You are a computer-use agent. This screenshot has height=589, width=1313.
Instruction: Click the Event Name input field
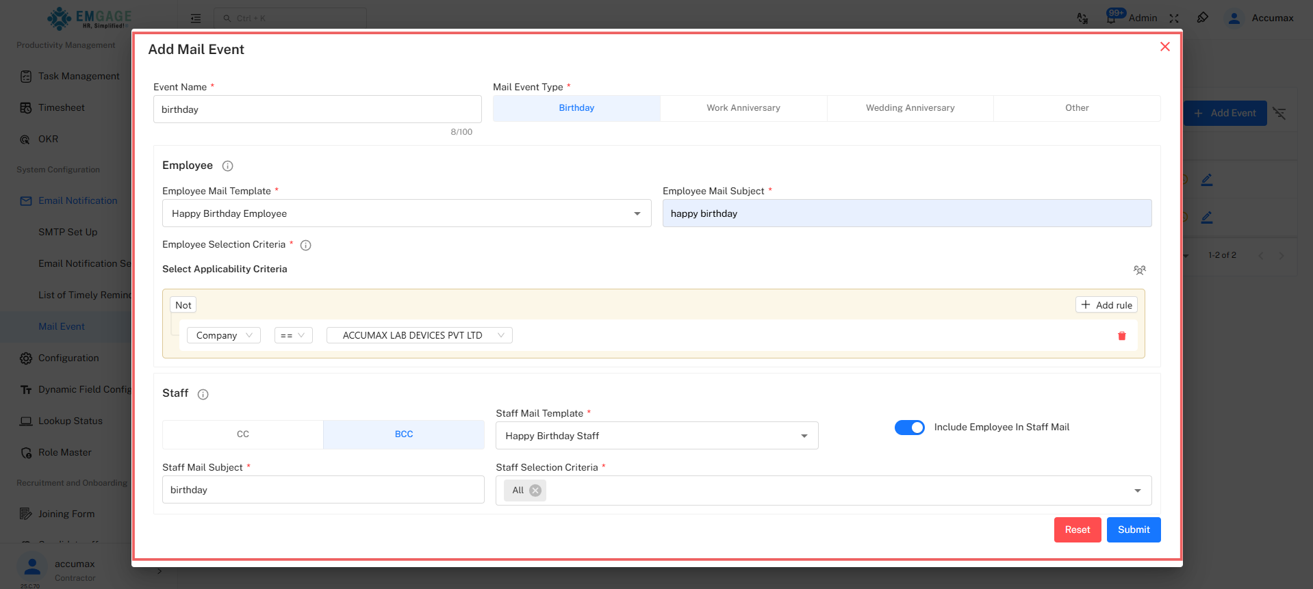318,109
